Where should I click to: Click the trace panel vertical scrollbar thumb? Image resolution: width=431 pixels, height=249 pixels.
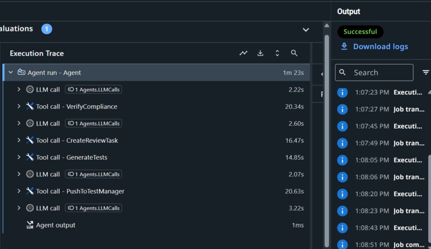pyautogui.click(x=327, y=140)
